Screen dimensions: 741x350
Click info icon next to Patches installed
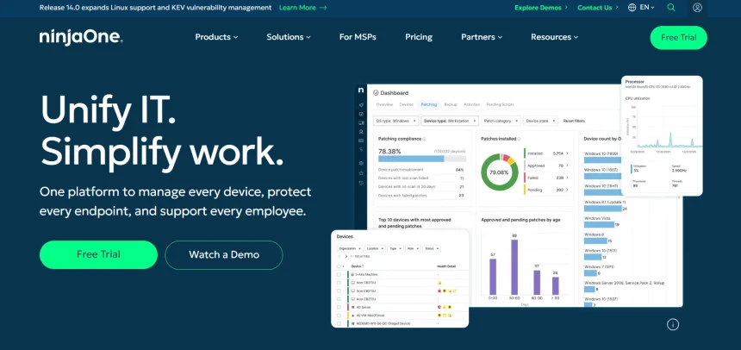tap(519, 139)
